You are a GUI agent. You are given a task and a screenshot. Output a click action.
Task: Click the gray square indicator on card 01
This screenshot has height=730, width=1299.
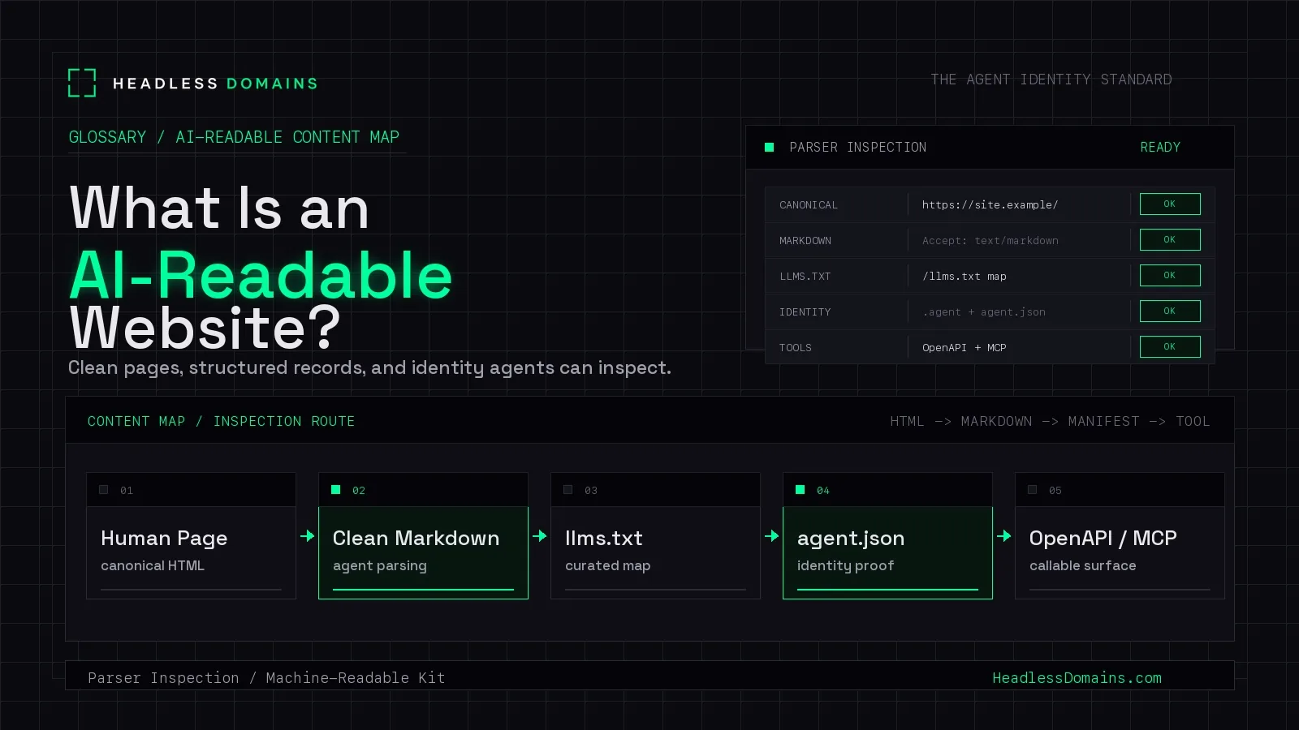pyautogui.click(x=104, y=490)
